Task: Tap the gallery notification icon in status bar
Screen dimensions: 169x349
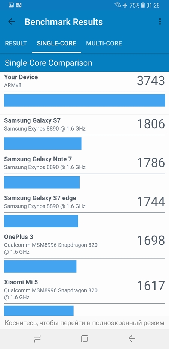Action: 11,5
